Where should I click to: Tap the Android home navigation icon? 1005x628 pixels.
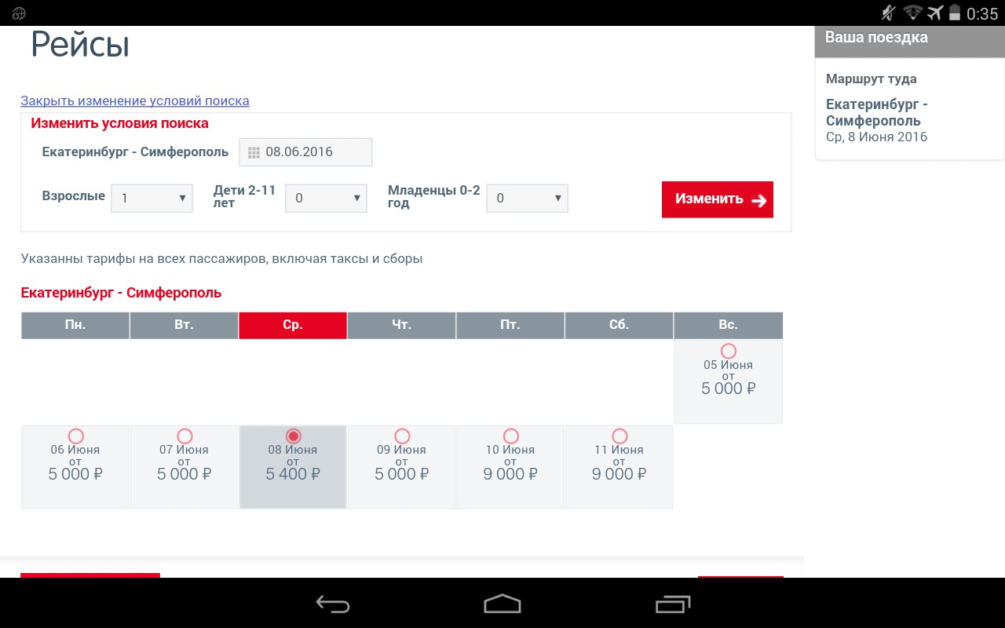pyautogui.click(x=502, y=604)
